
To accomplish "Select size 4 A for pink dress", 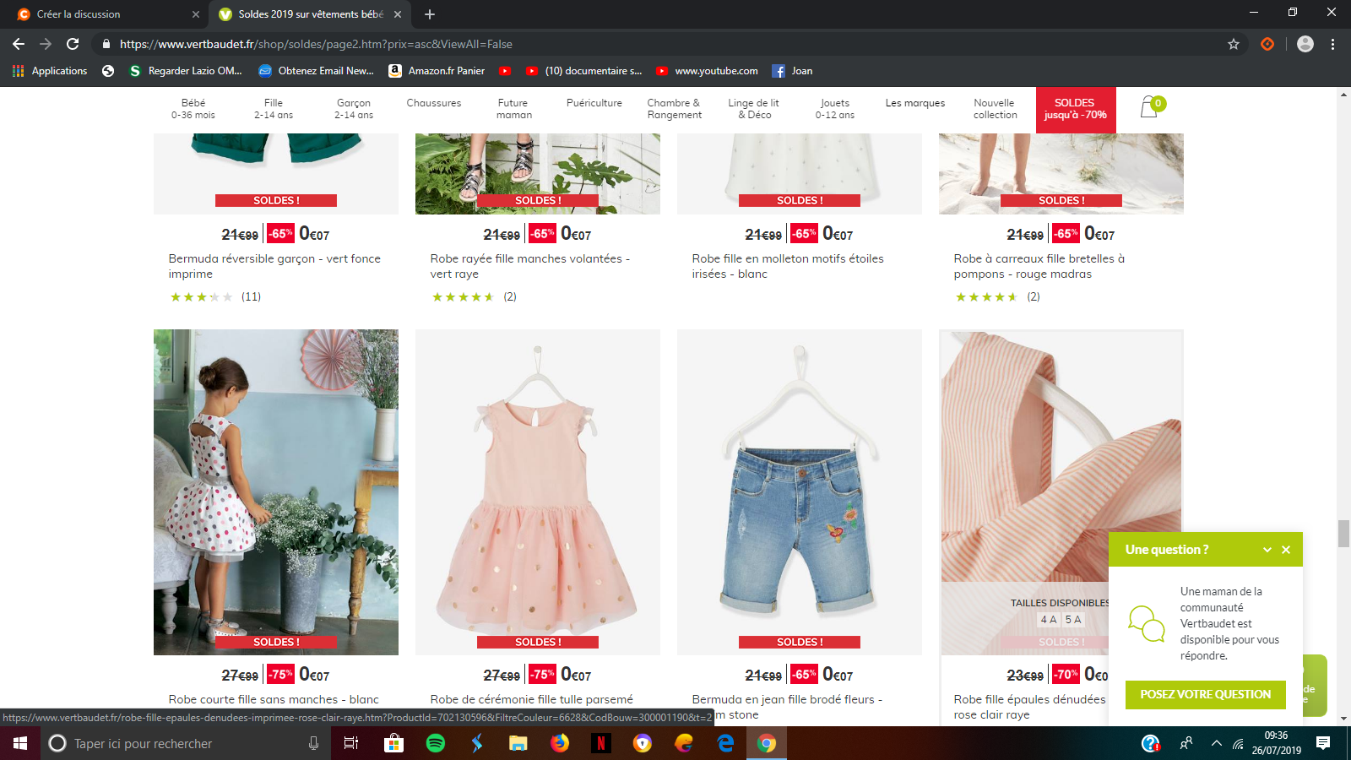I will tap(1048, 620).
